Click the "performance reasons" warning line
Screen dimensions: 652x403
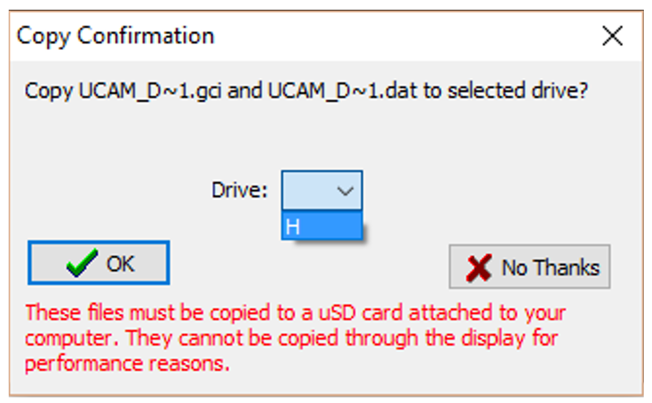point(127,364)
